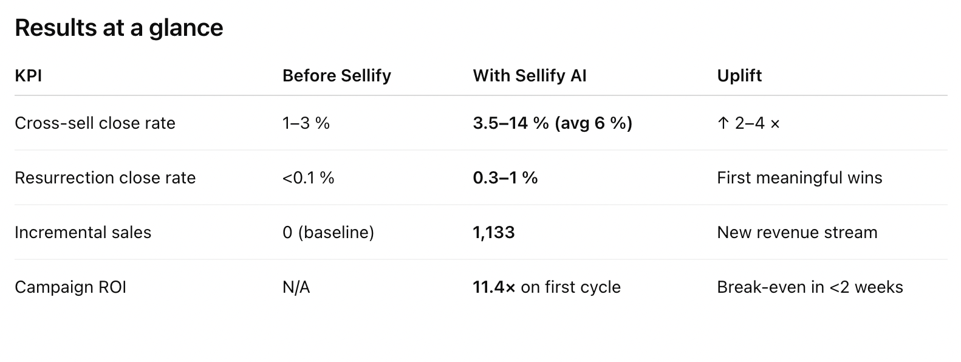Select the 'Break-even in <2 weeks' cell

coord(810,287)
